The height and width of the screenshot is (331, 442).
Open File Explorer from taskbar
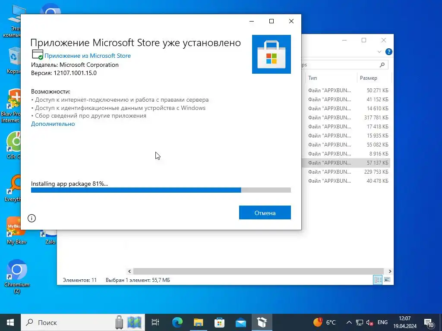(198, 322)
